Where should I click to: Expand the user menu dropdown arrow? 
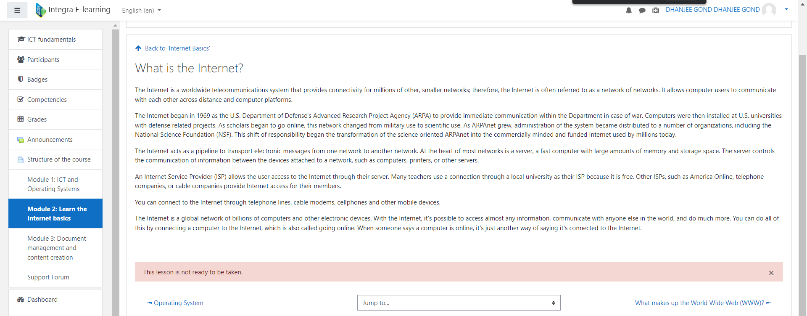pos(786,10)
